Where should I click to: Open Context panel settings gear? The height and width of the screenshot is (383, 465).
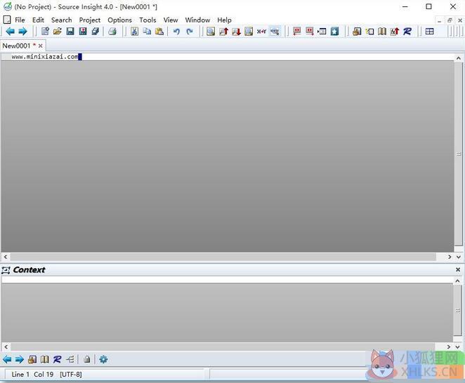pyautogui.click(x=103, y=360)
